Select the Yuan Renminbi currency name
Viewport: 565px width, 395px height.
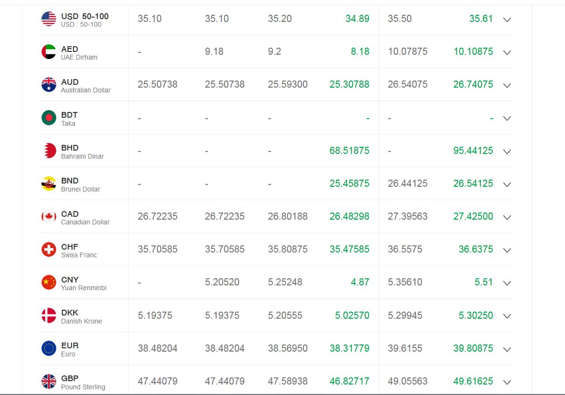click(x=83, y=288)
